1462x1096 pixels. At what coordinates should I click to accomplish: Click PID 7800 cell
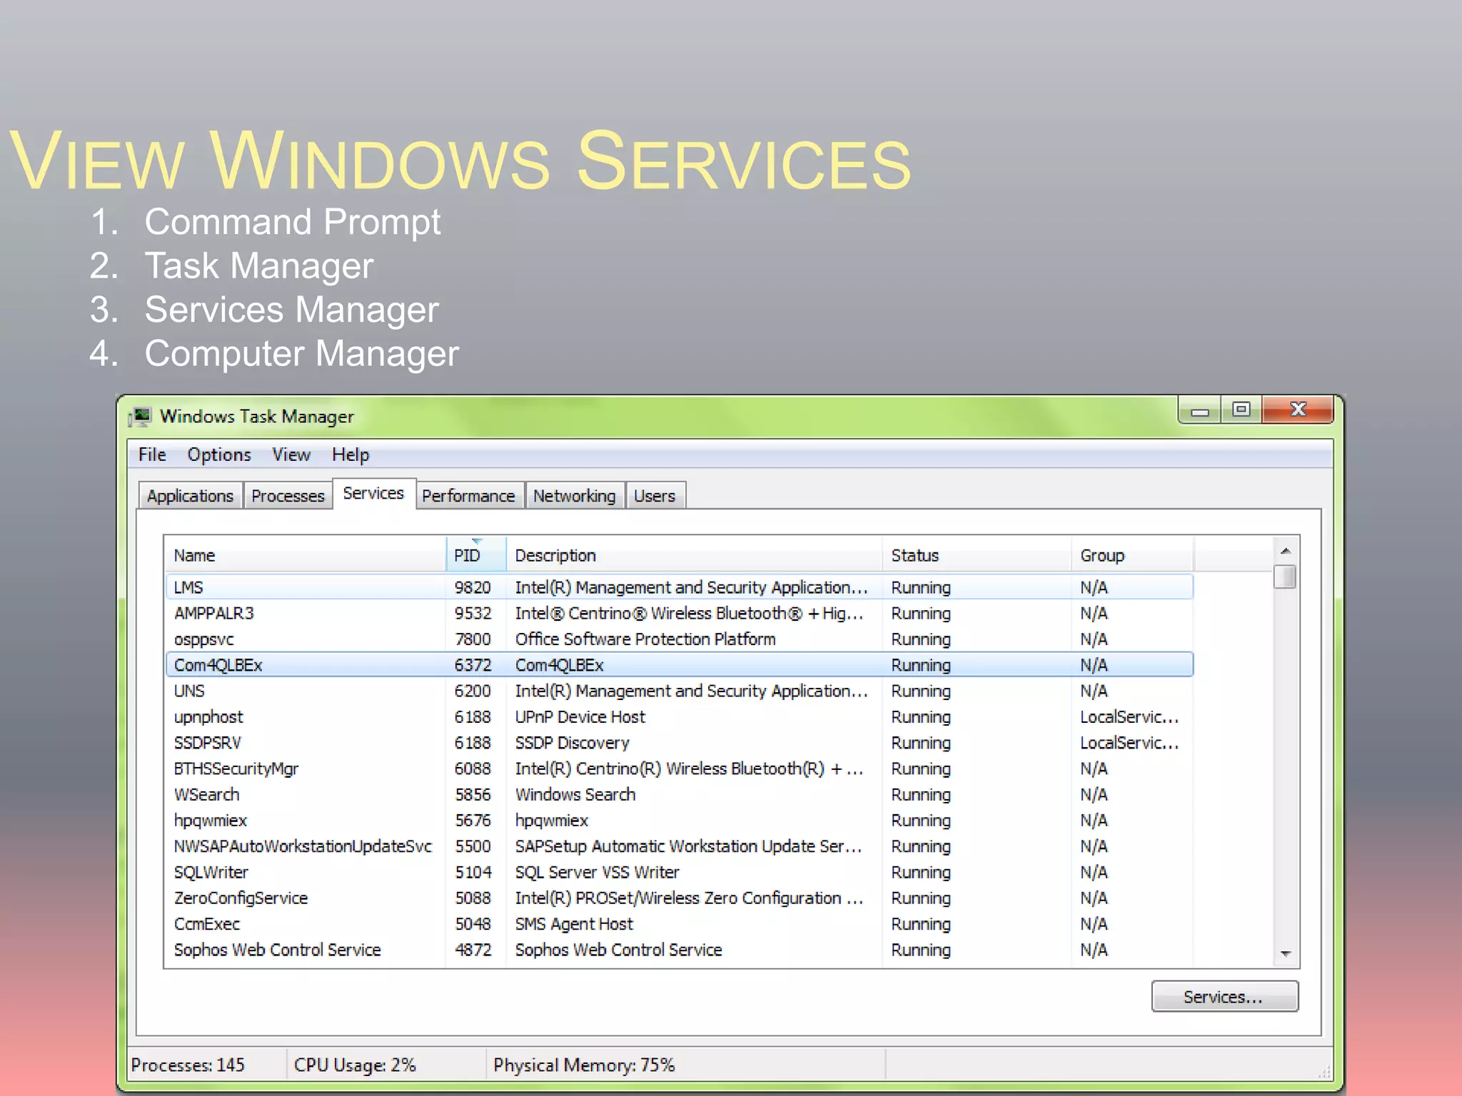tap(473, 639)
